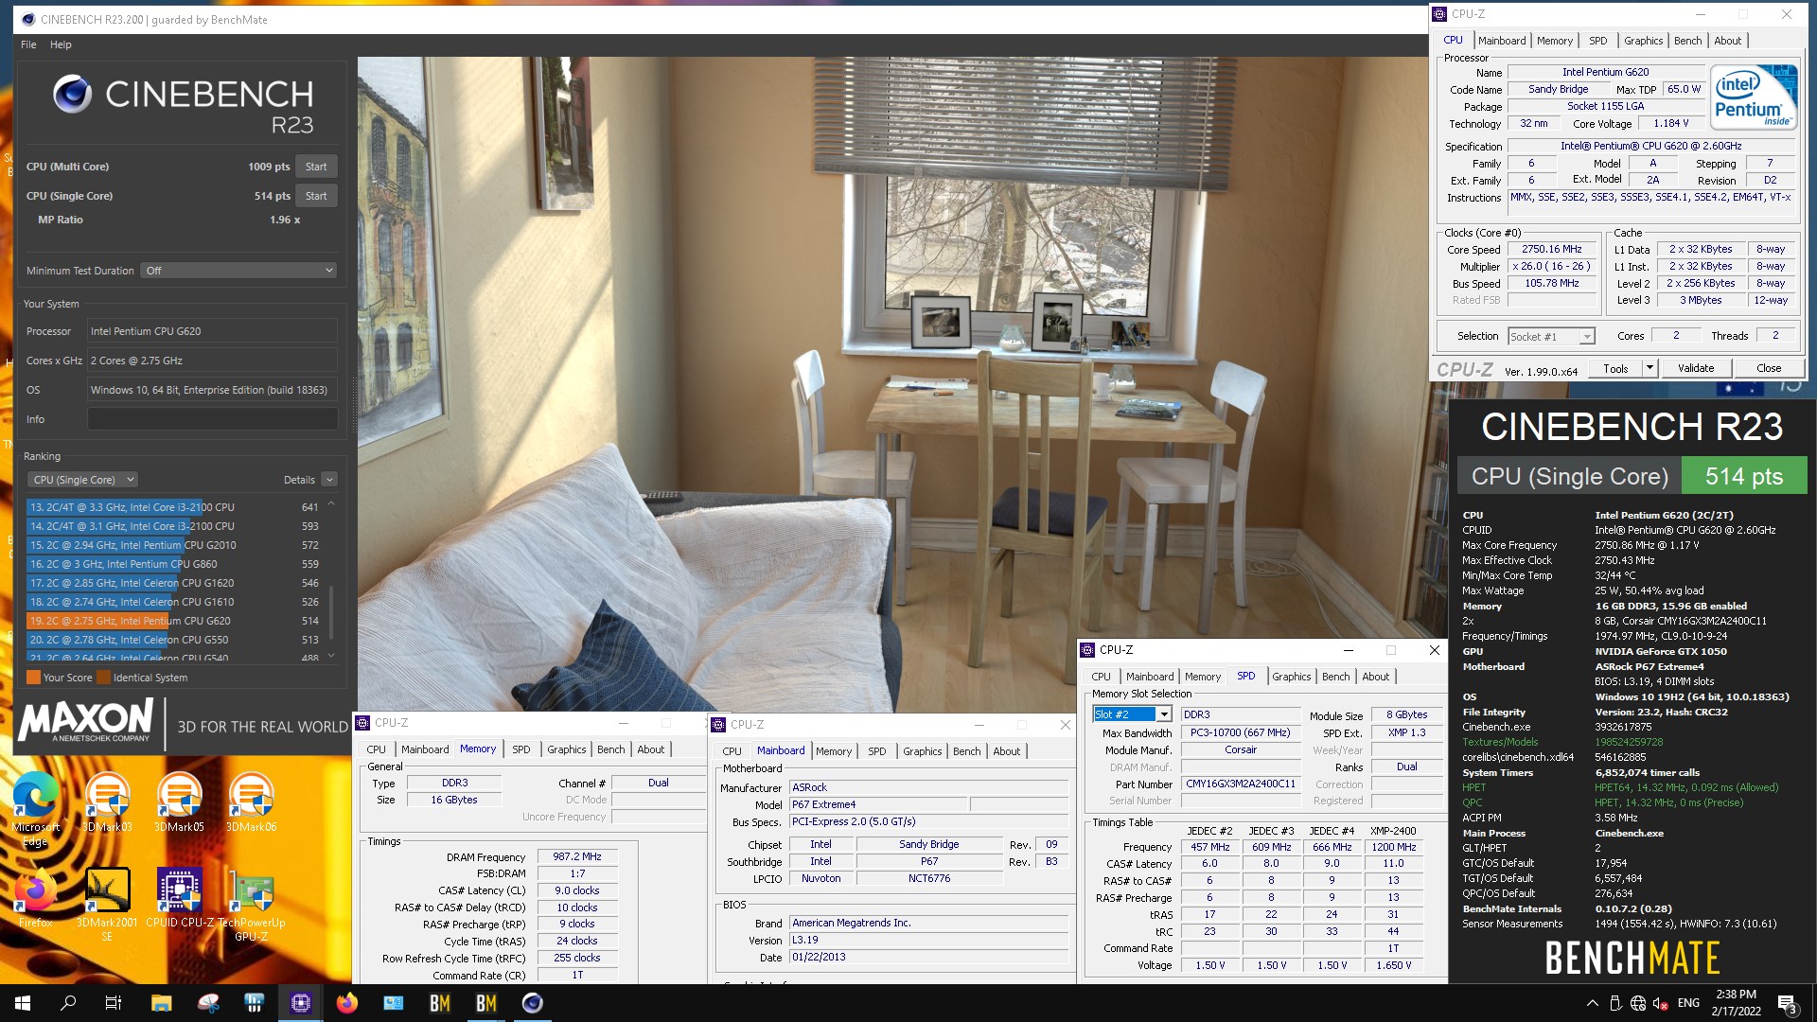Open the Socket #1 selection combo box
Screen dimensions: 1817x1022
[1551, 336]
